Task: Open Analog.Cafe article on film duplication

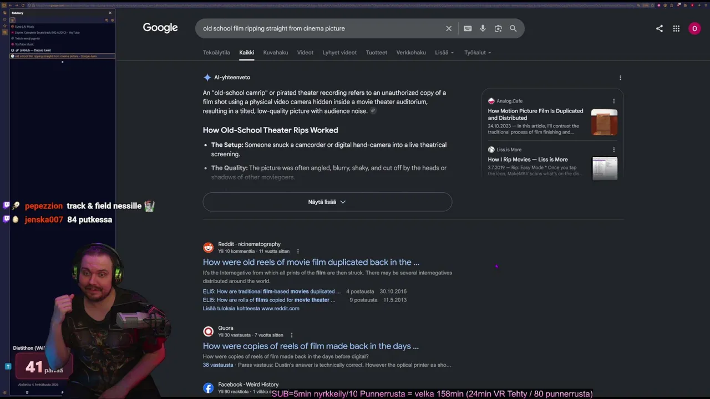Action: (535, 114)
